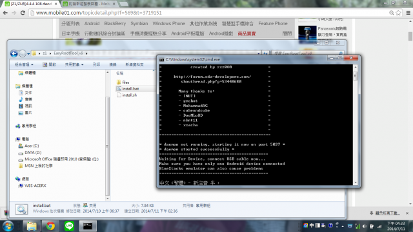Click 新增資料夾 toolbar button

[134, 64]
